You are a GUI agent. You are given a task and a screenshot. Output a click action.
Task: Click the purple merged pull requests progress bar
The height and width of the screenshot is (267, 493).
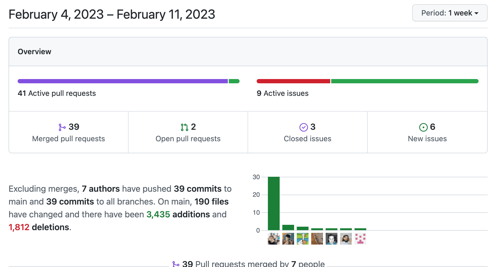[x=123, y=81]
